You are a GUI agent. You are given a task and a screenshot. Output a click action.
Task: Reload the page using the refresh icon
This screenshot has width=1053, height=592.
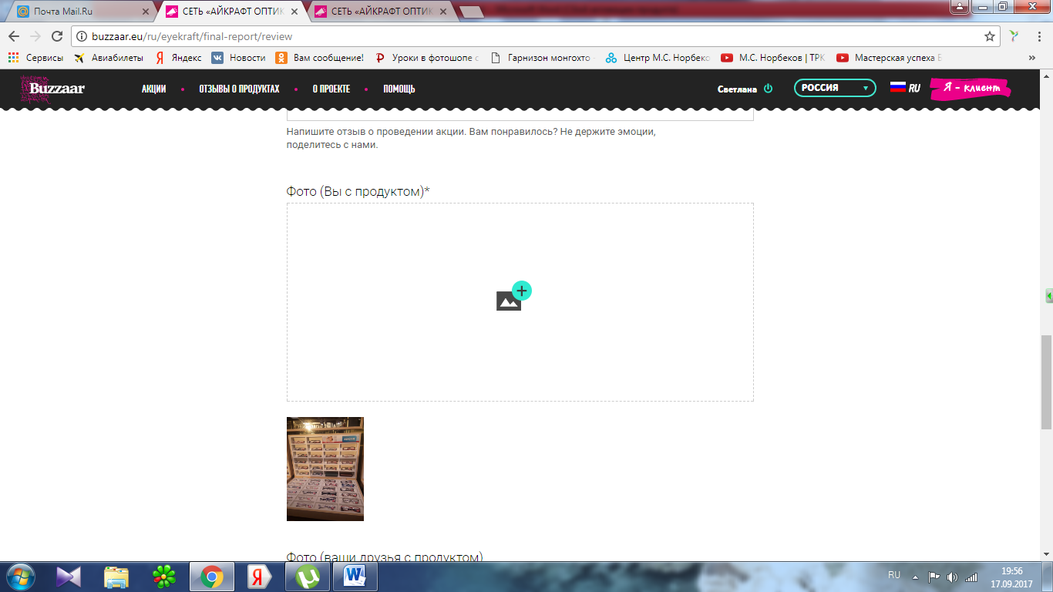(56, 36)
